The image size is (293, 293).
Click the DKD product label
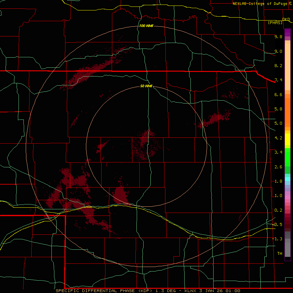pyautogui.click(x=286, y=20)
